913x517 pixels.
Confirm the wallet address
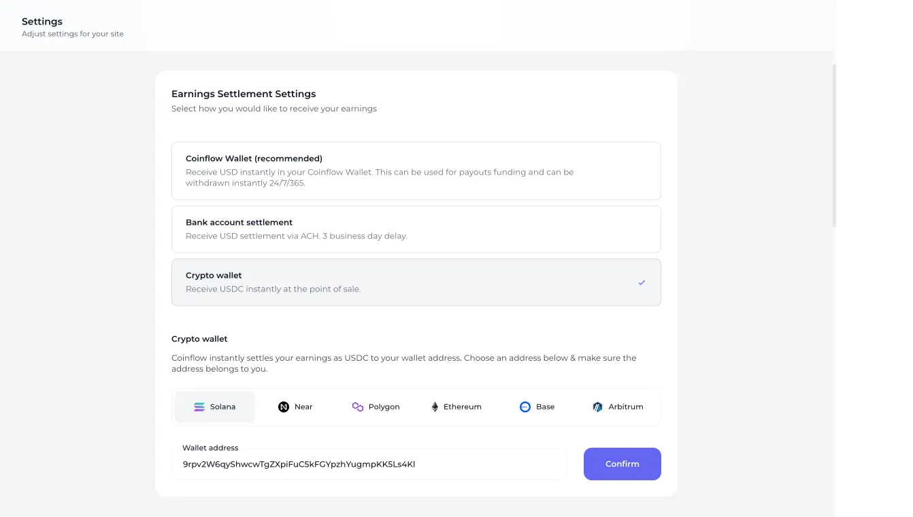(622, 464)
